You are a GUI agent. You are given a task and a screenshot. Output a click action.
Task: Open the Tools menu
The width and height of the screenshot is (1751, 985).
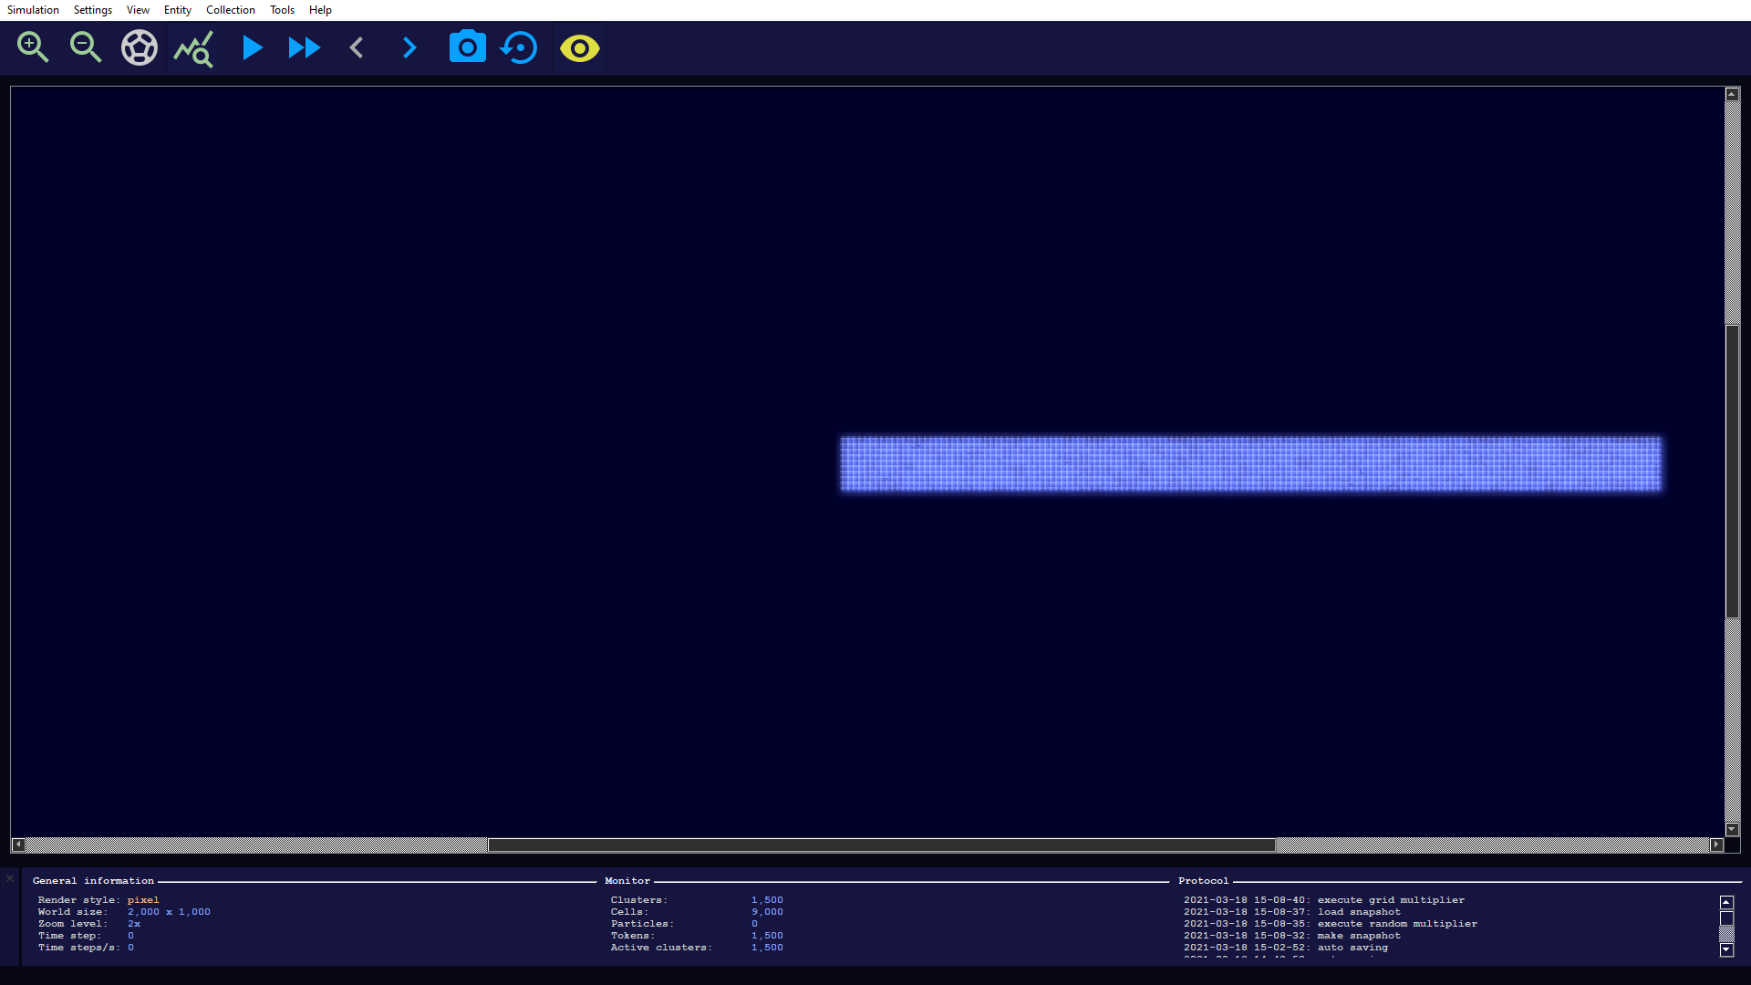pos(282,10)
